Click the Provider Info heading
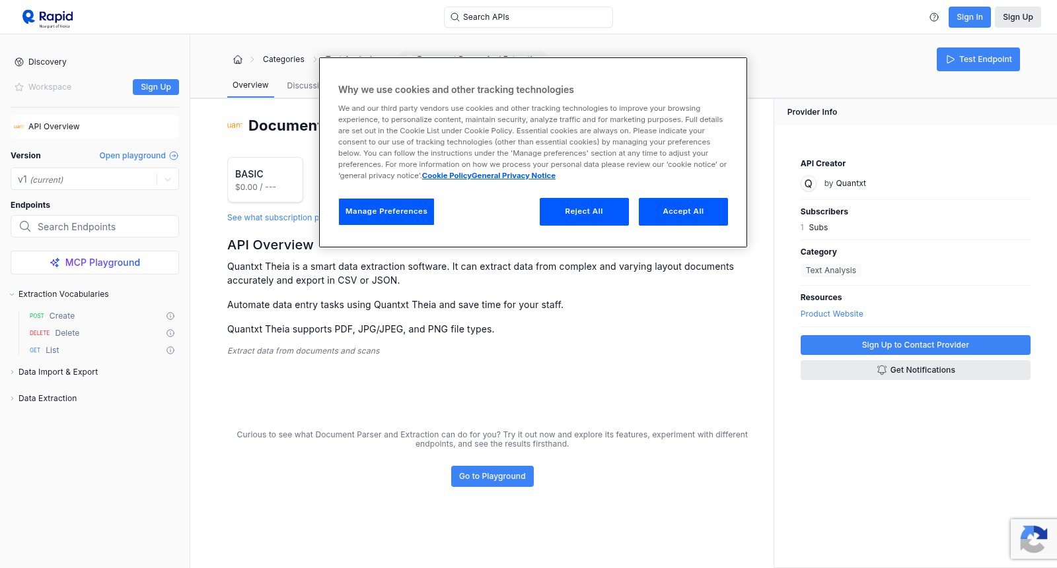The image size is (1057, 568). click(812, 112)
